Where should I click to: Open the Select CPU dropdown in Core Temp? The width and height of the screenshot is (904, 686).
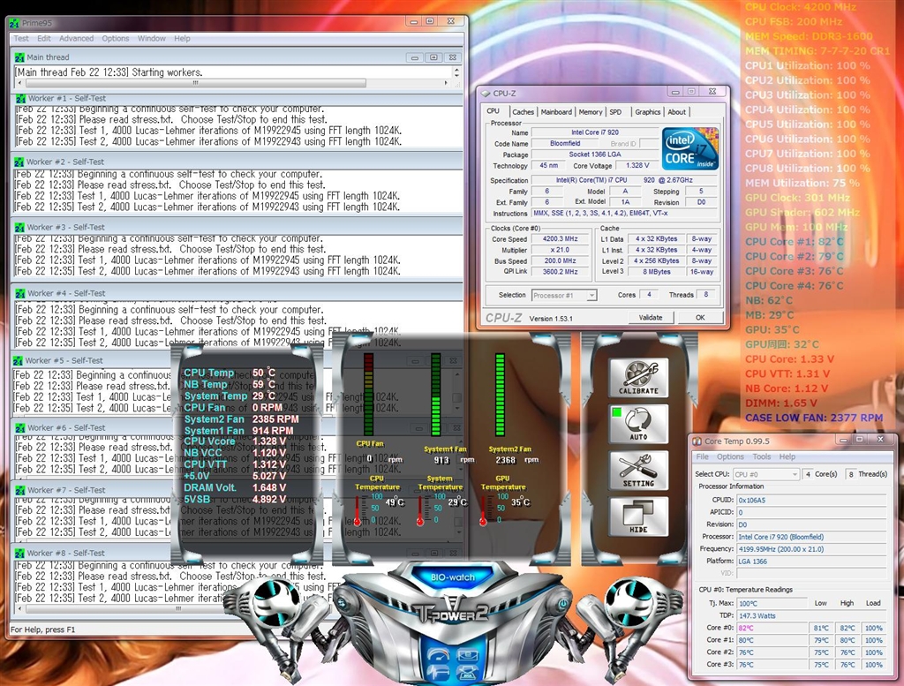[765, 474]
